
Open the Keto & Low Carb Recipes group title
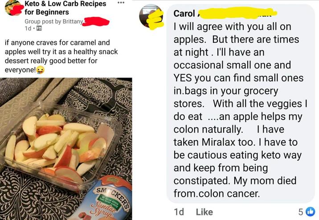(x=65, y=8)
